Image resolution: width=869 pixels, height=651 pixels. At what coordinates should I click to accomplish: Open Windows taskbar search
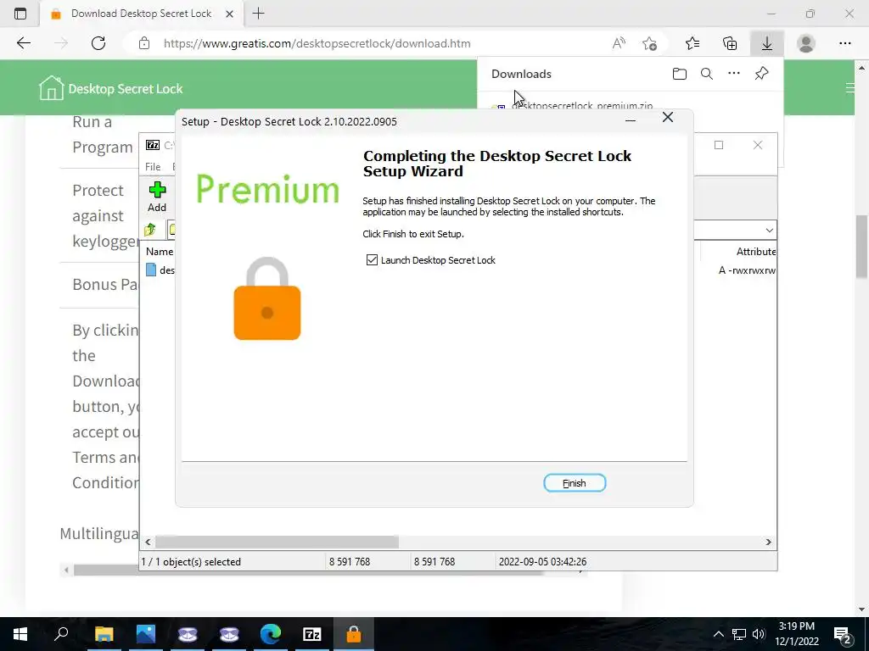pyautogui.click(x=61, y=634)
